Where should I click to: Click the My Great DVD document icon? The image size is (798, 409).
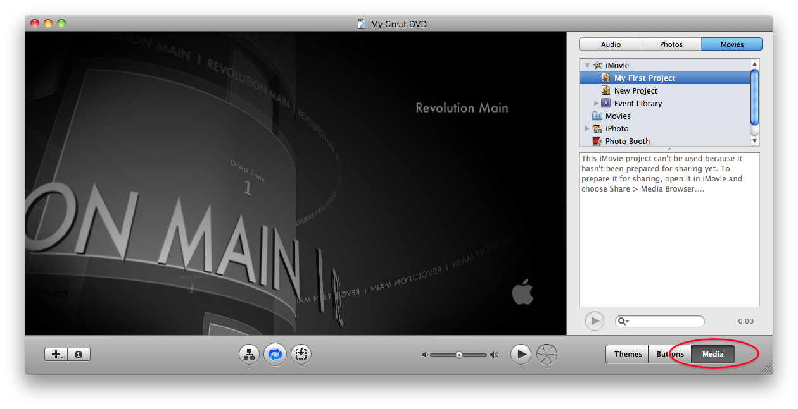pos(362,24)
